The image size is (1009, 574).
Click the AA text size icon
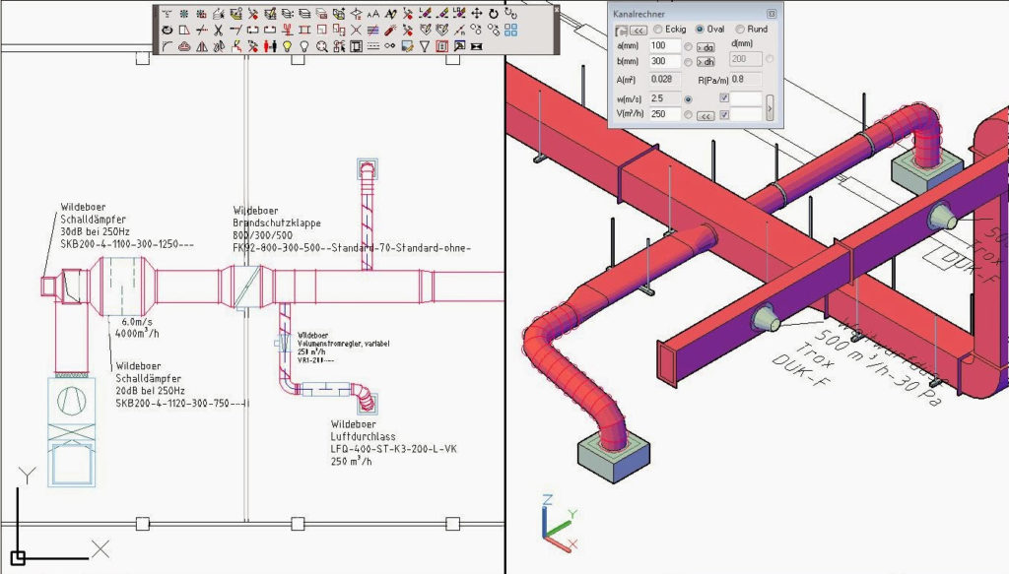point(372,14)
